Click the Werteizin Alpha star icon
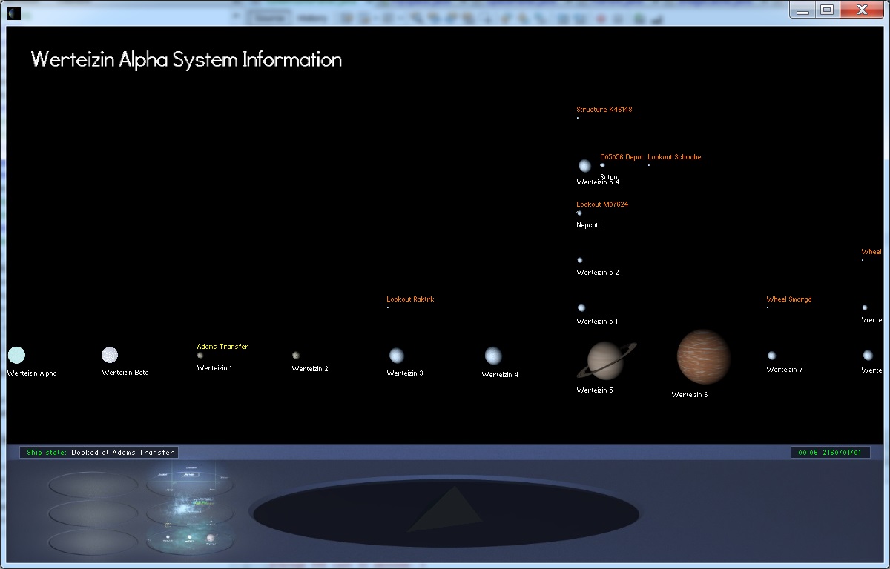 [16, 355]
